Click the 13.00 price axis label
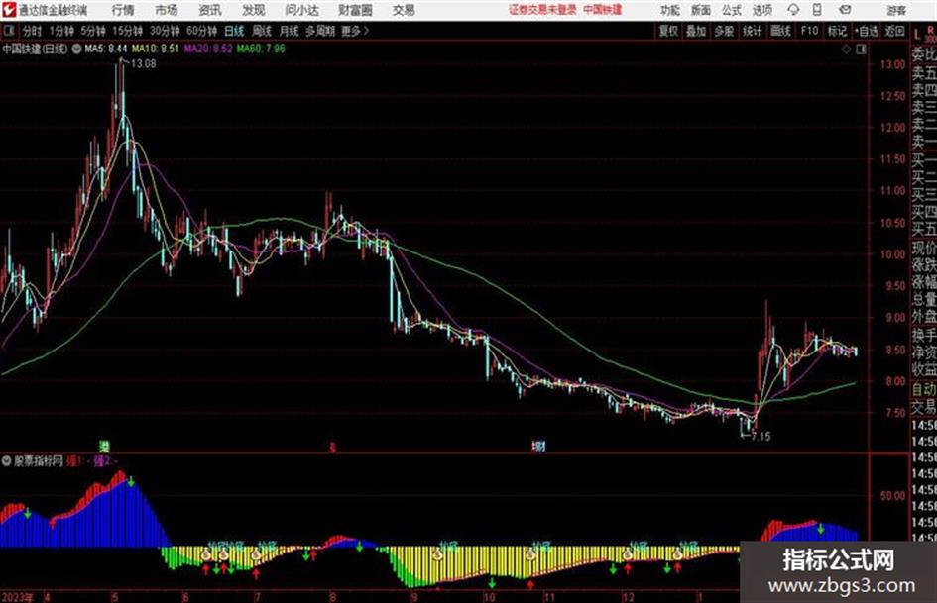937x603 pixels. [x=892, y=64]
